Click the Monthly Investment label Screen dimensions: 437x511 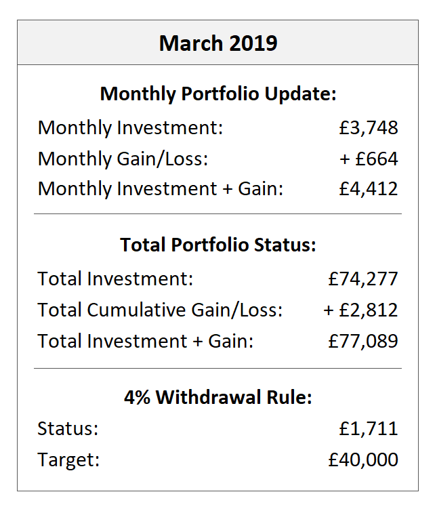click(x=130, y=127)
